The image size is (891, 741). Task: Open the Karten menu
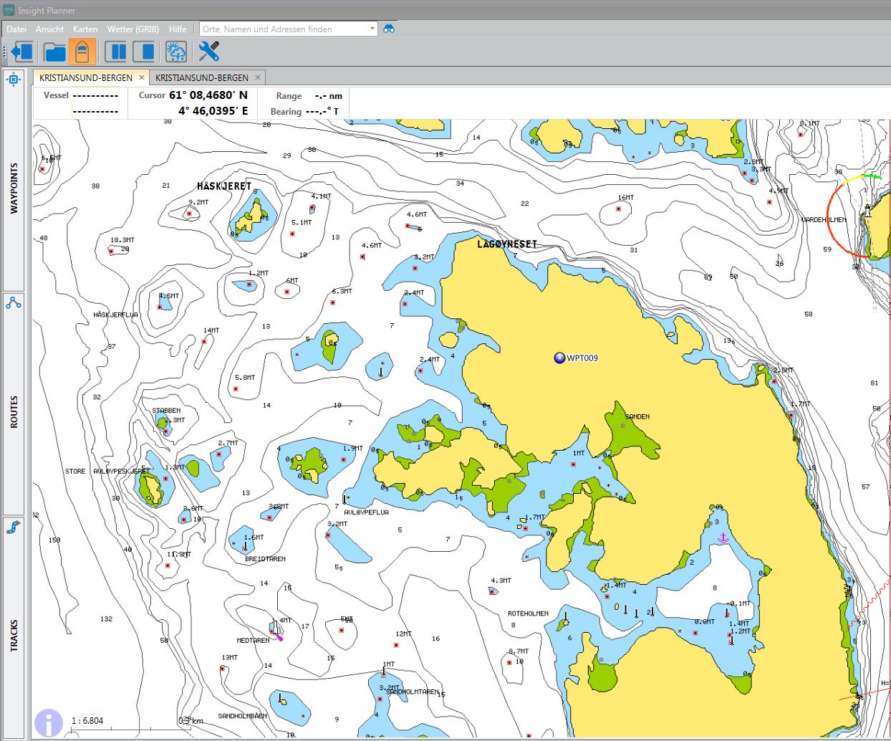[x=85, y=29]
